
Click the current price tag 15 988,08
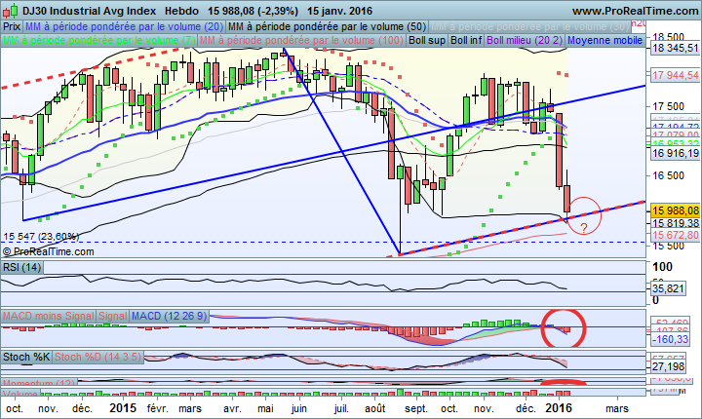[675, 210]
